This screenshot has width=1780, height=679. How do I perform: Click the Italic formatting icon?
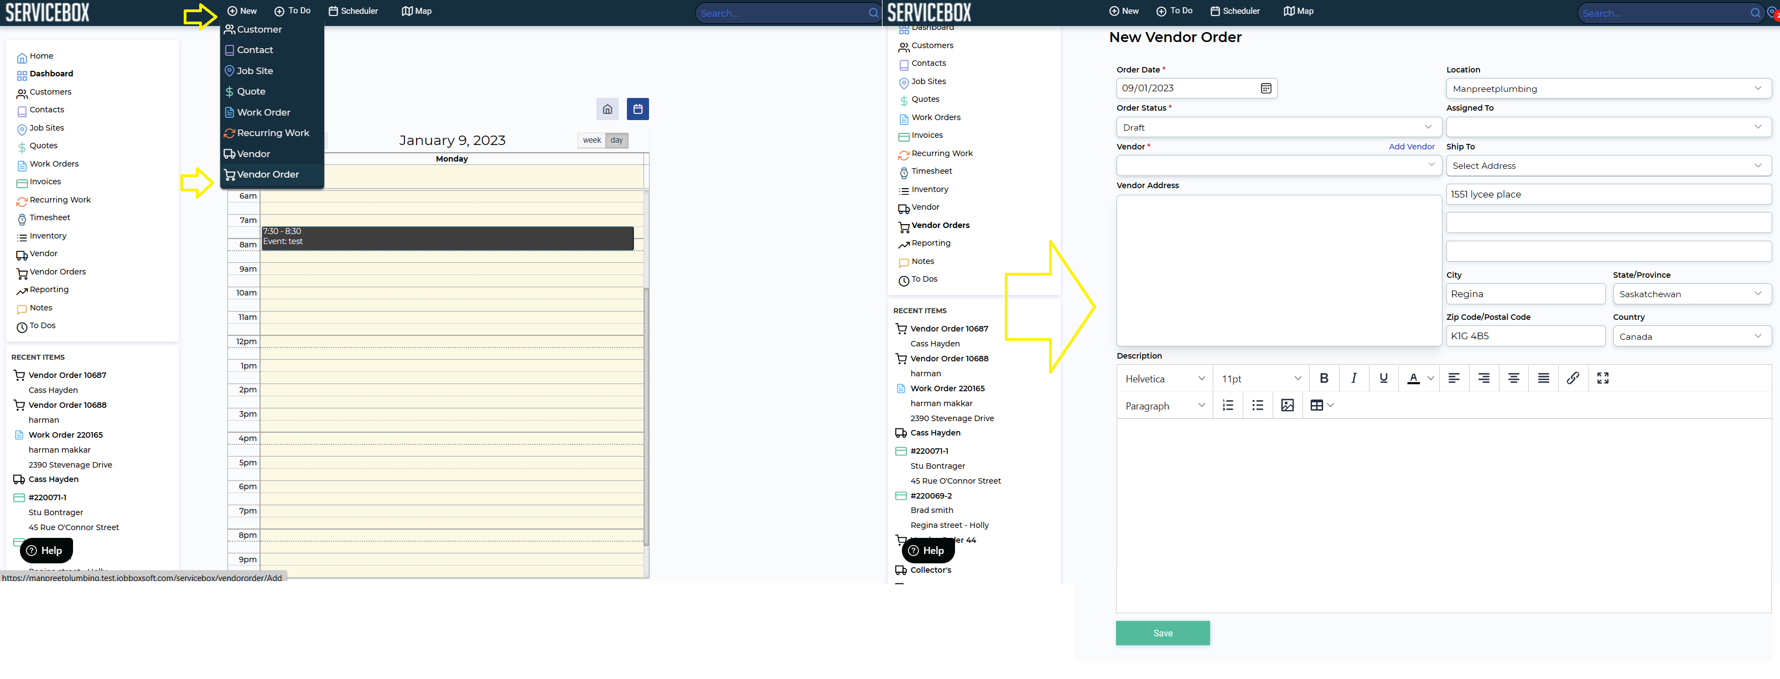pyautogui.click(x=1353, y=378)
